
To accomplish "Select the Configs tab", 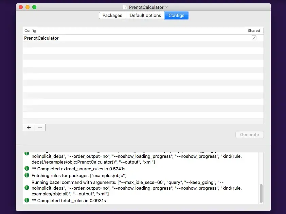I will click(176, 16).
